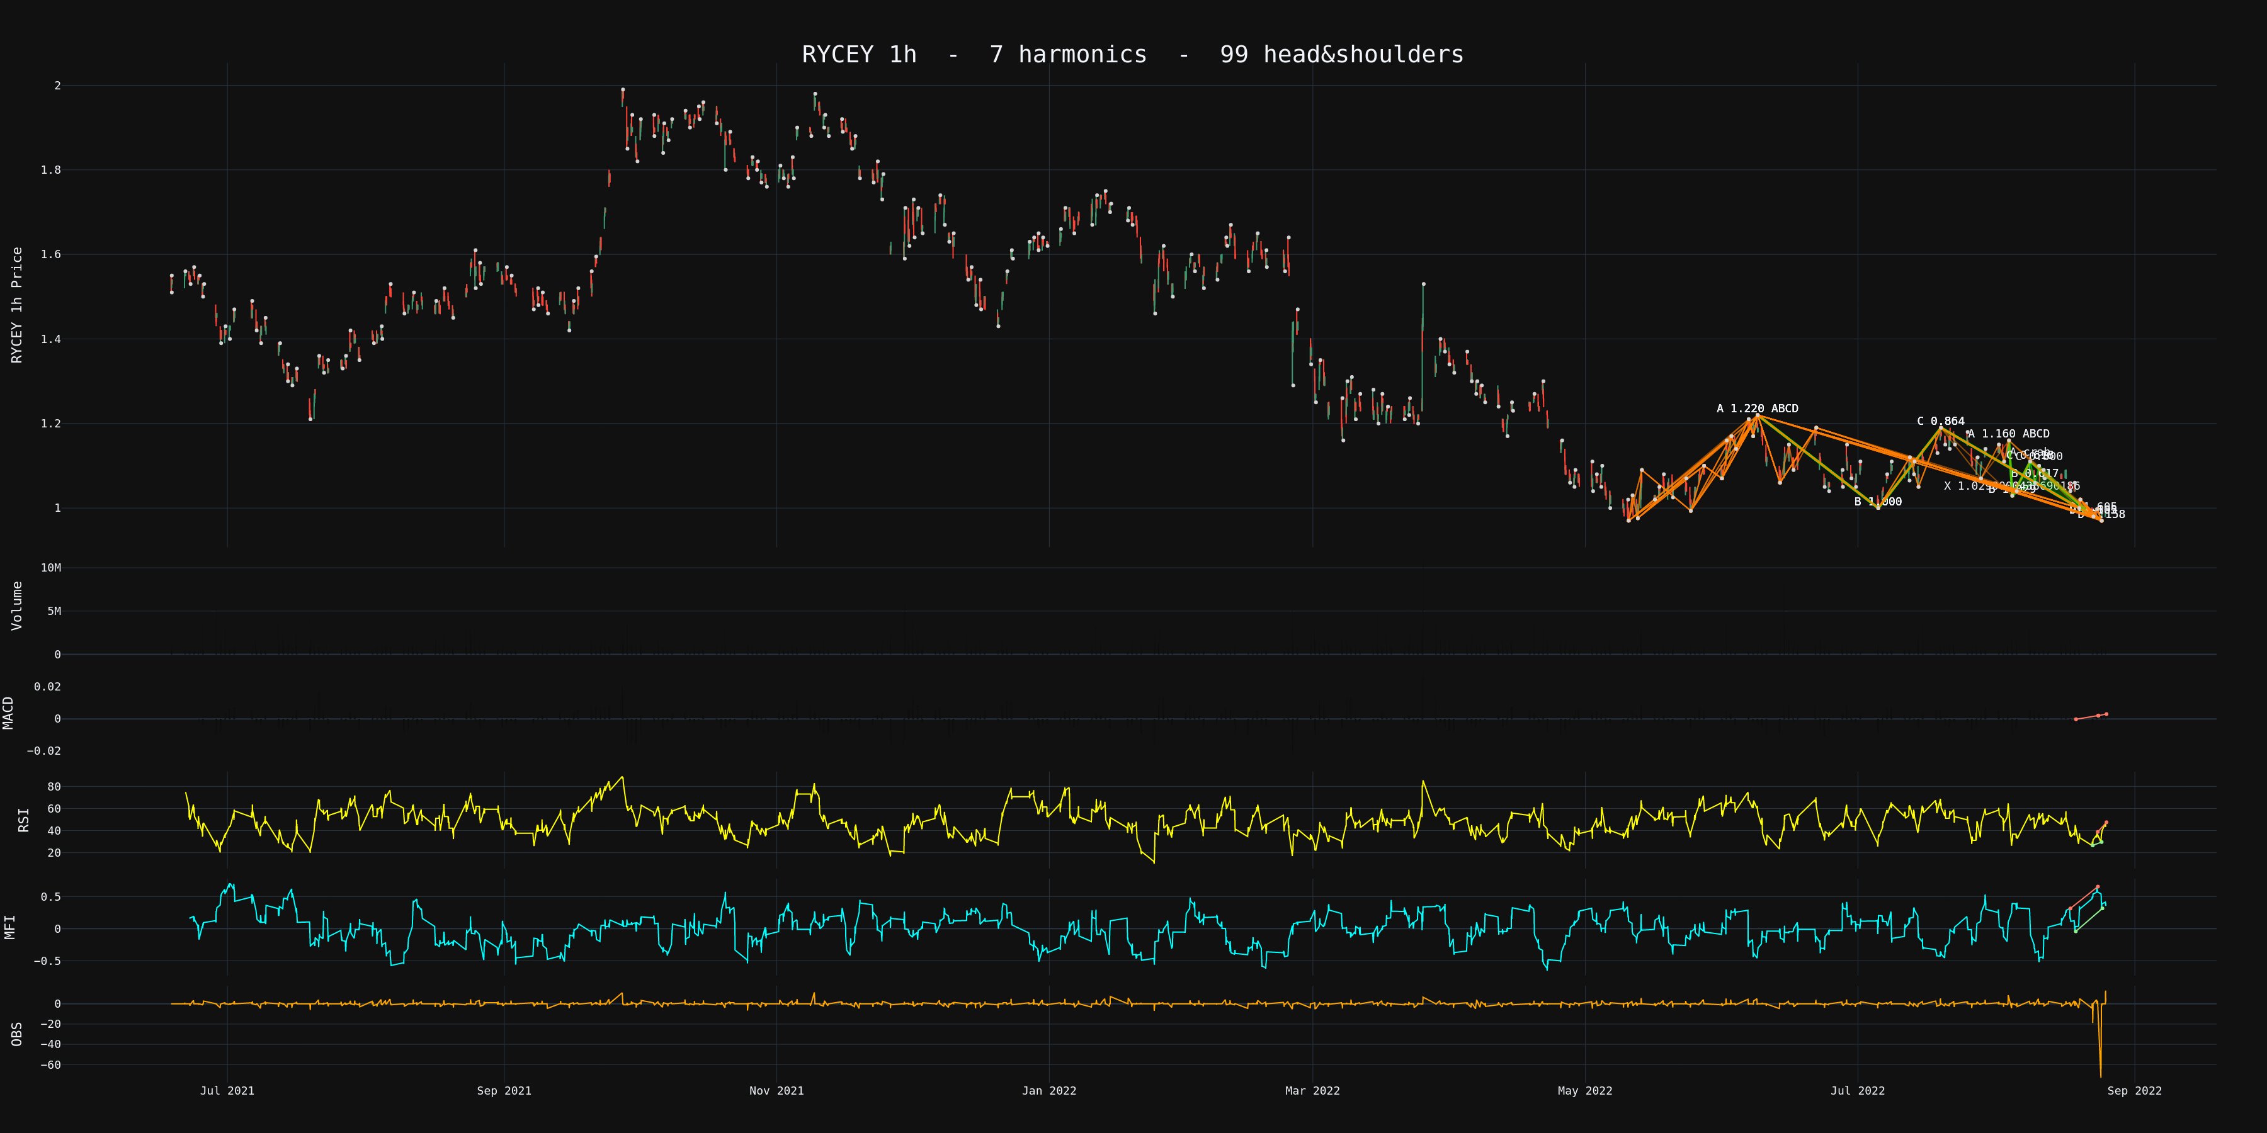Image resolution: width=2267 pixels, height=1133 pixels.
Task: Select the "C 0.864" pattern annotation
Action: pyautogui.click(x=1940, y=421)
